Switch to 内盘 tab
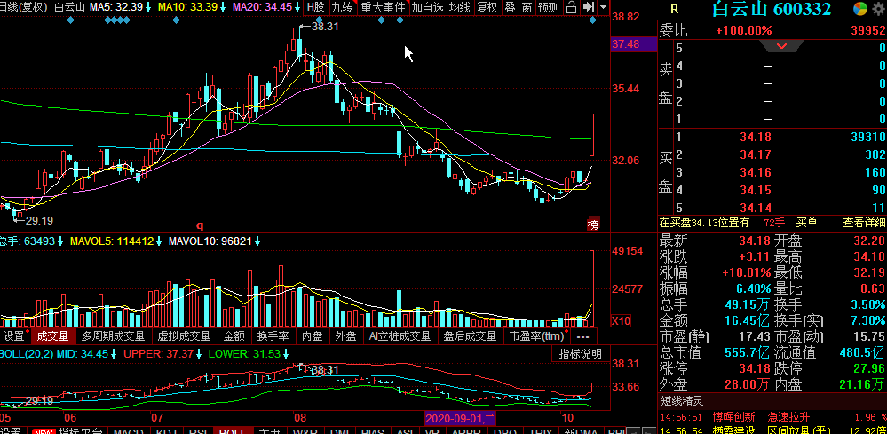This screenshot has height=434, width=887. click(313, 336)
